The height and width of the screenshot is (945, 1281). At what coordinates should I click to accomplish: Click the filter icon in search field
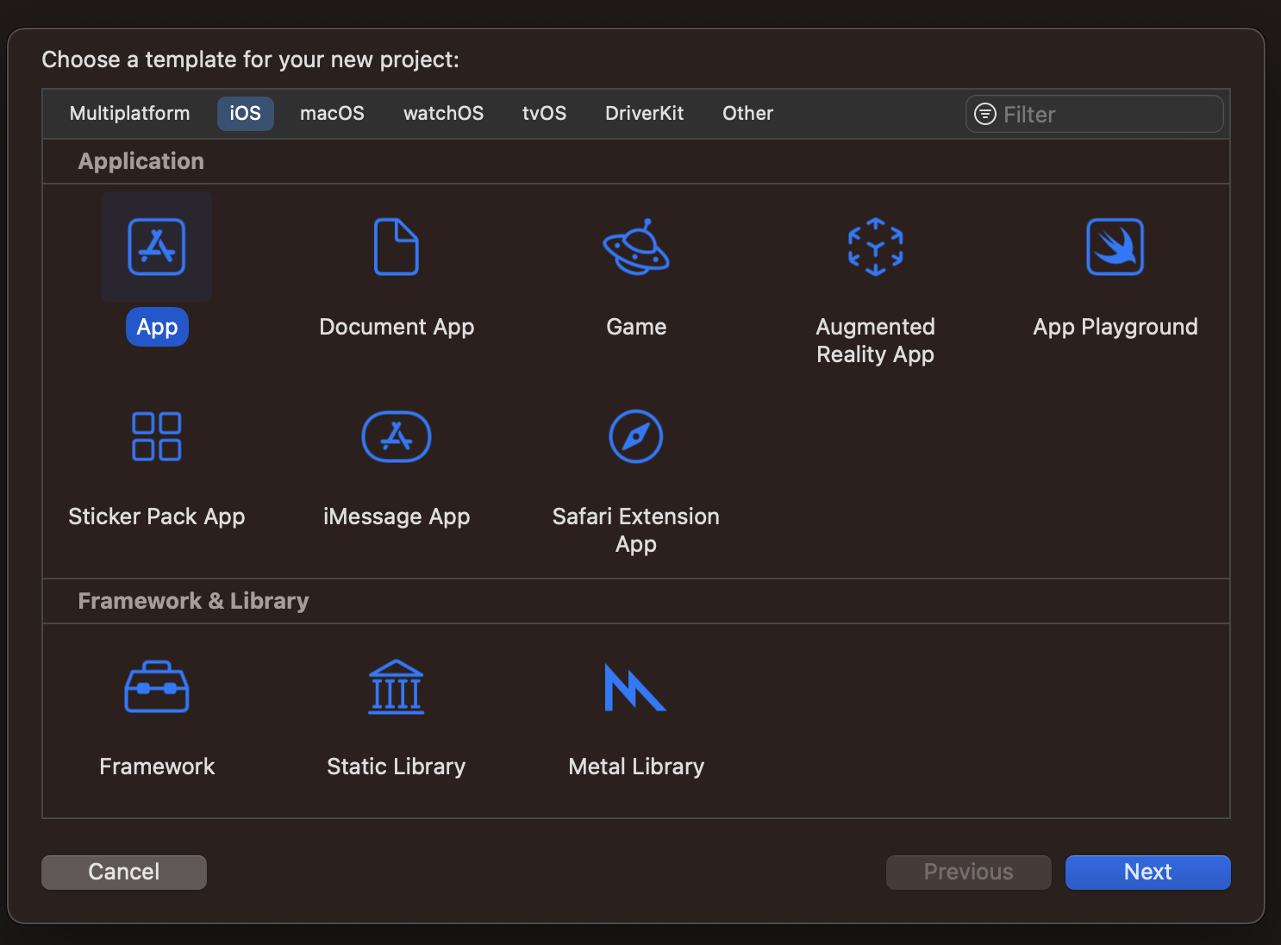(985, 114)
